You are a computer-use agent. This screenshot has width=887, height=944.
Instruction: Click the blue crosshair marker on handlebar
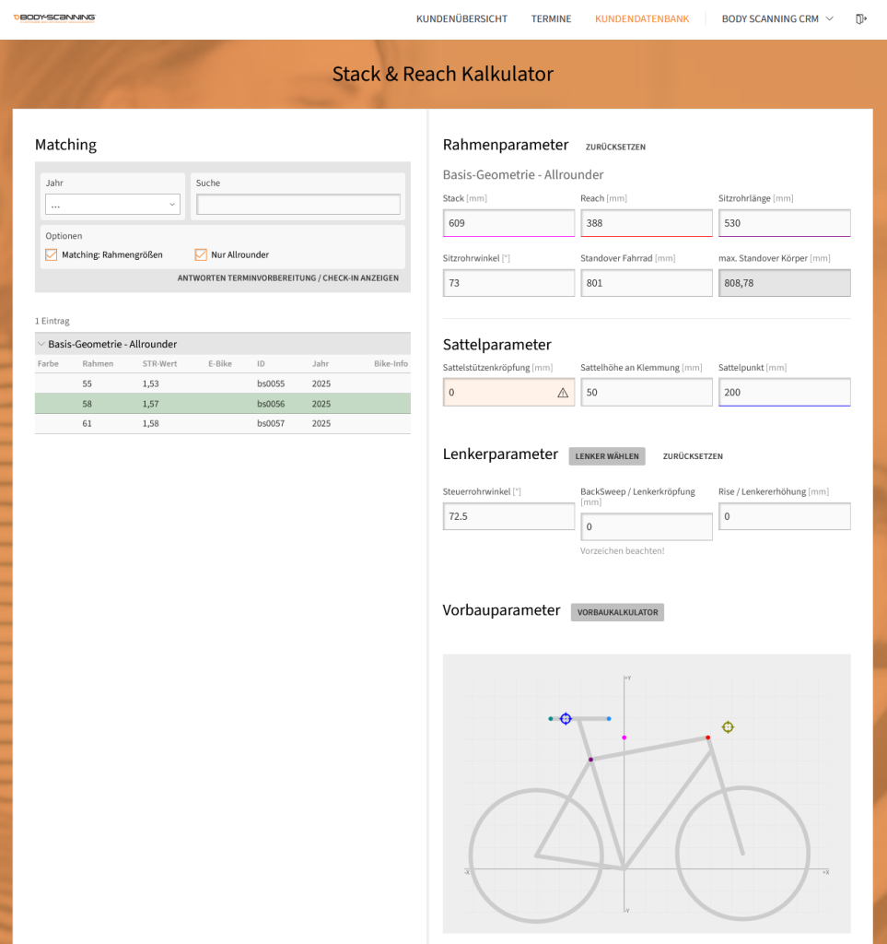point(566,718)
